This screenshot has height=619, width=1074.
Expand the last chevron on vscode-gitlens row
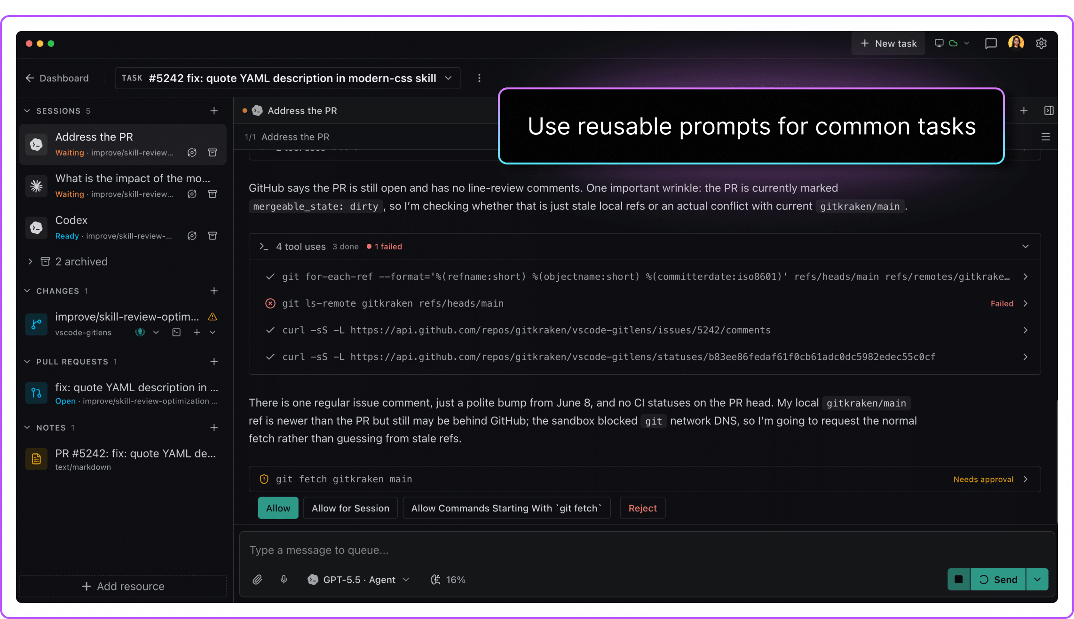pos(213,333)
